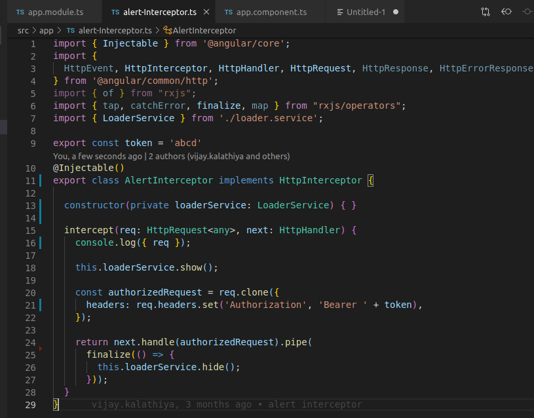Click the blue change indicator beside line 21
The width and height of the screenshot is (534, 418).
click(41, 305)
